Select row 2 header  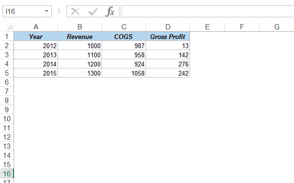pyautogui.click(x=7, y=46)
